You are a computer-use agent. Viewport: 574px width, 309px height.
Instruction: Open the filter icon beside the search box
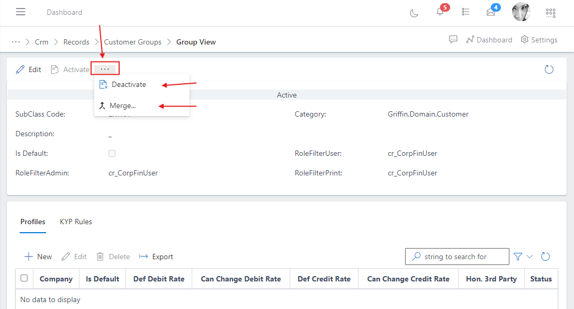tap(517, 256)
